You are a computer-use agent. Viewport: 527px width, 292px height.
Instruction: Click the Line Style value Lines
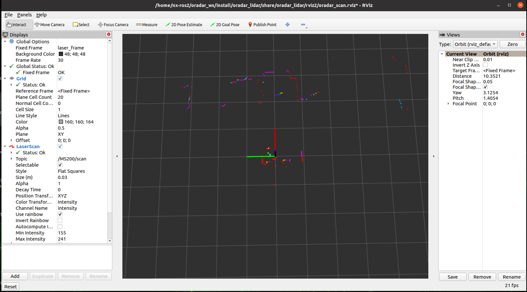63,116
